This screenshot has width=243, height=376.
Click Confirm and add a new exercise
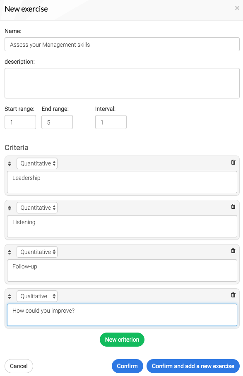193,366
